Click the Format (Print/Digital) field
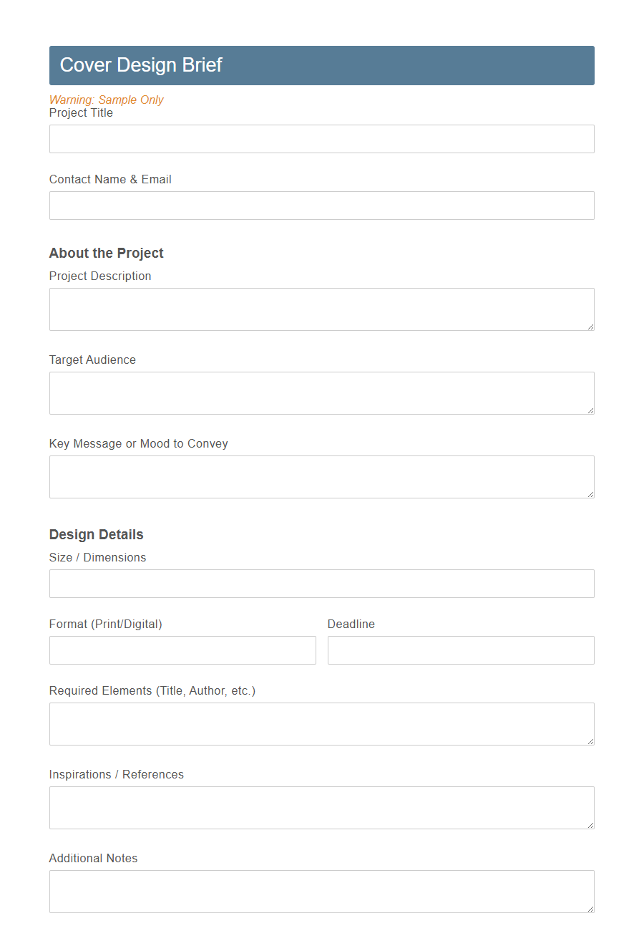Image resolution: width=644 pixels, height=931 pixels. [x=182, y=650]
